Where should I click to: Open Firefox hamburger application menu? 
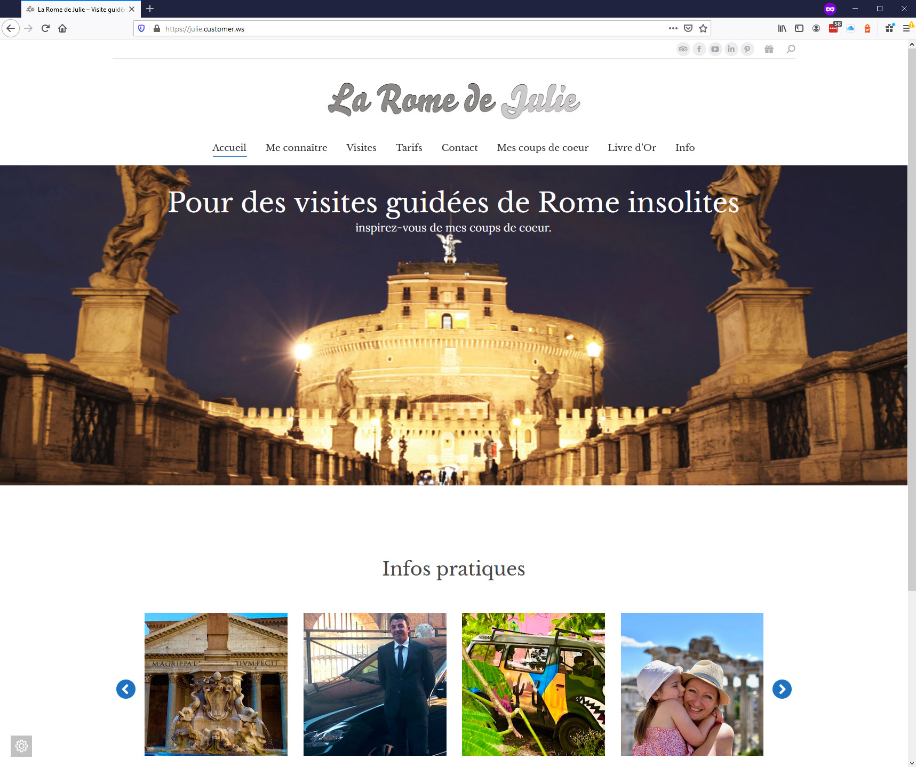[906, 28]
